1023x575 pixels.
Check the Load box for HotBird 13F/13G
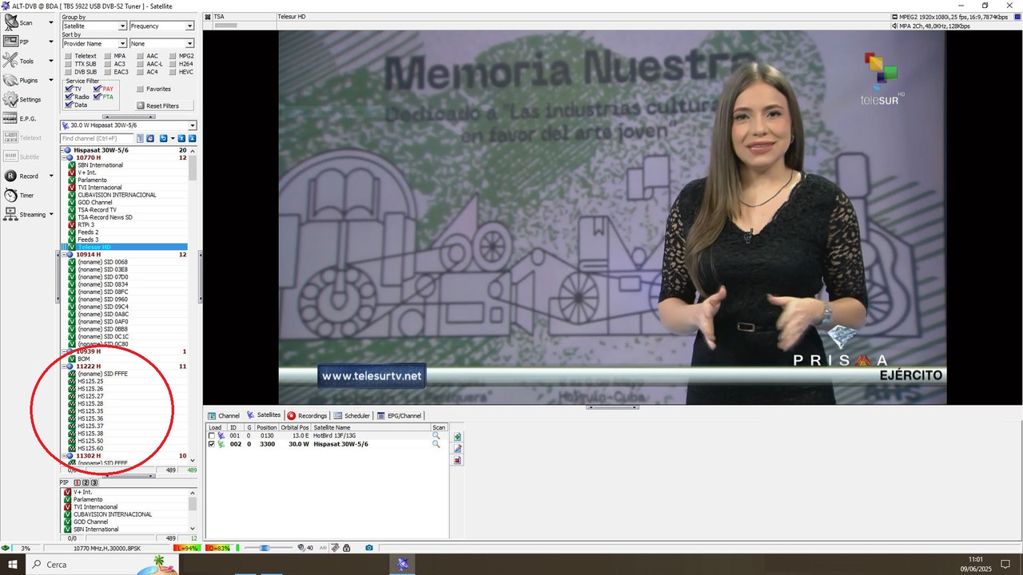(x=212, y=436)
